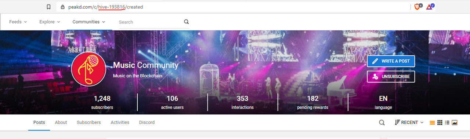470x139 pixels.
Task: Open the Communities dropdown menu
Action: [89, 22]
